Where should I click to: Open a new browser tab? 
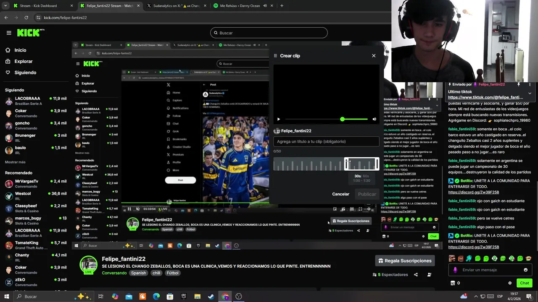[282, 6]
